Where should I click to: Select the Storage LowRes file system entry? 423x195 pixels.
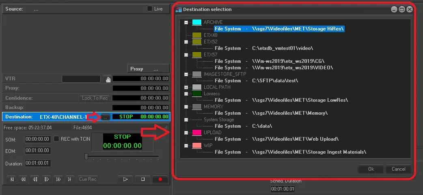click(x=281, y=100)
